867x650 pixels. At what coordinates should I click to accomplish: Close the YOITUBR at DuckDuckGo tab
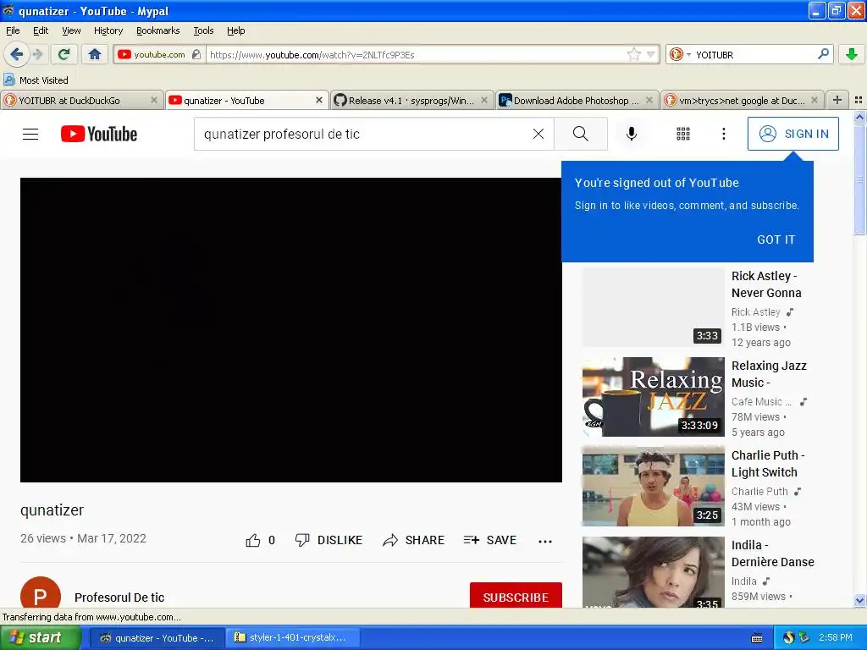pyautogui.click(x=154, y=100)
